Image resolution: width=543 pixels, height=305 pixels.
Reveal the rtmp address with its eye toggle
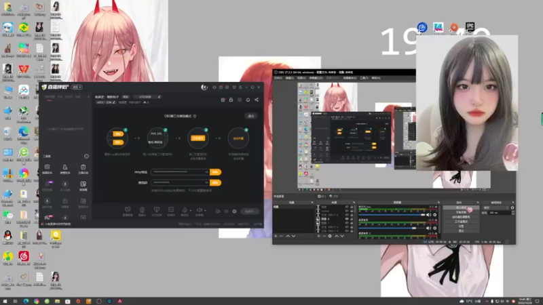(206, 172)
